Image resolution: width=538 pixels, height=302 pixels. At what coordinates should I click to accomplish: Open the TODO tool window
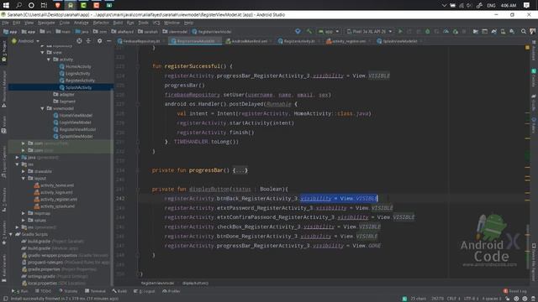pos(43,291)
